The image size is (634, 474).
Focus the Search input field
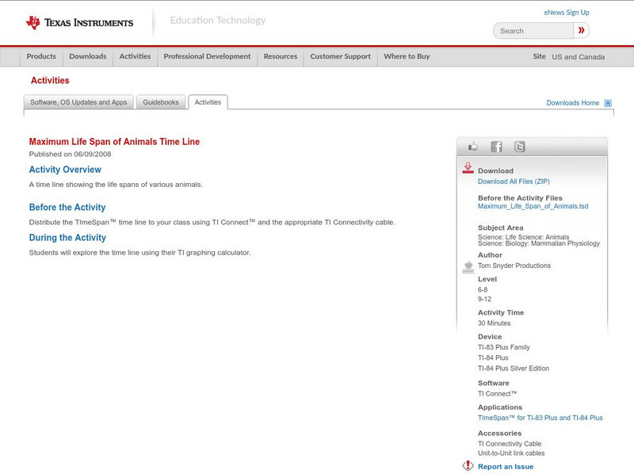533,31
